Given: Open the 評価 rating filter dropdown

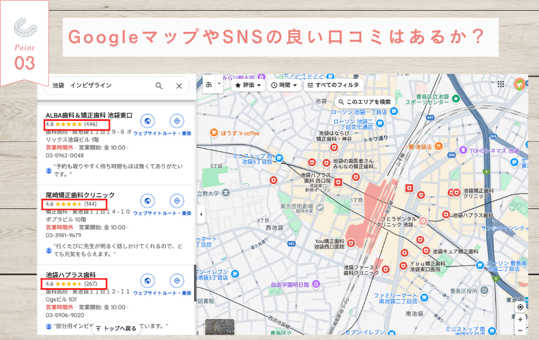Looking at the screenshot, I should [x=248, y=85].
